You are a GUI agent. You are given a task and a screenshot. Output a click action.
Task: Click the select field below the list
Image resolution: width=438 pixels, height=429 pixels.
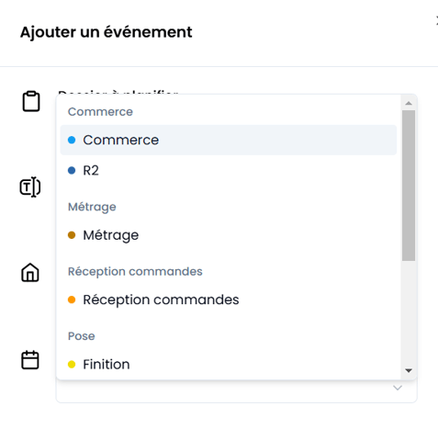click(236, 391)
